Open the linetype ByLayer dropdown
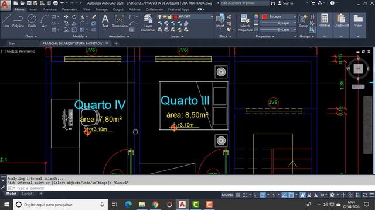 click(x=295, y=30)
